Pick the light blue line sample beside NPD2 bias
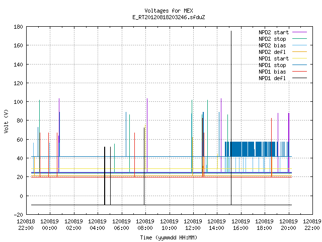Image resolution: width=322 pixels, height=242 pixels. pyautogui.click(x=299, y=45)
